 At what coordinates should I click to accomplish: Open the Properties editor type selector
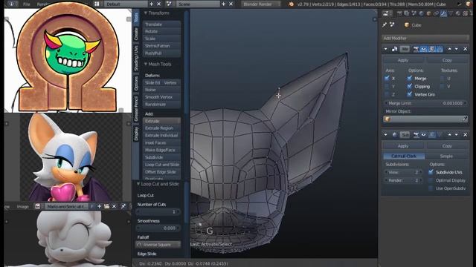tap(387, 13)
